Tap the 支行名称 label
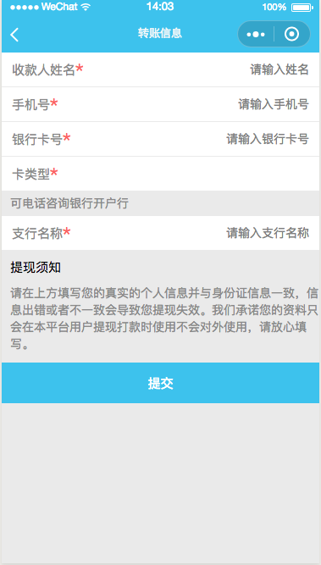This screenshot has width=321, height=565. pyautogui.click(x=37, y=233)
